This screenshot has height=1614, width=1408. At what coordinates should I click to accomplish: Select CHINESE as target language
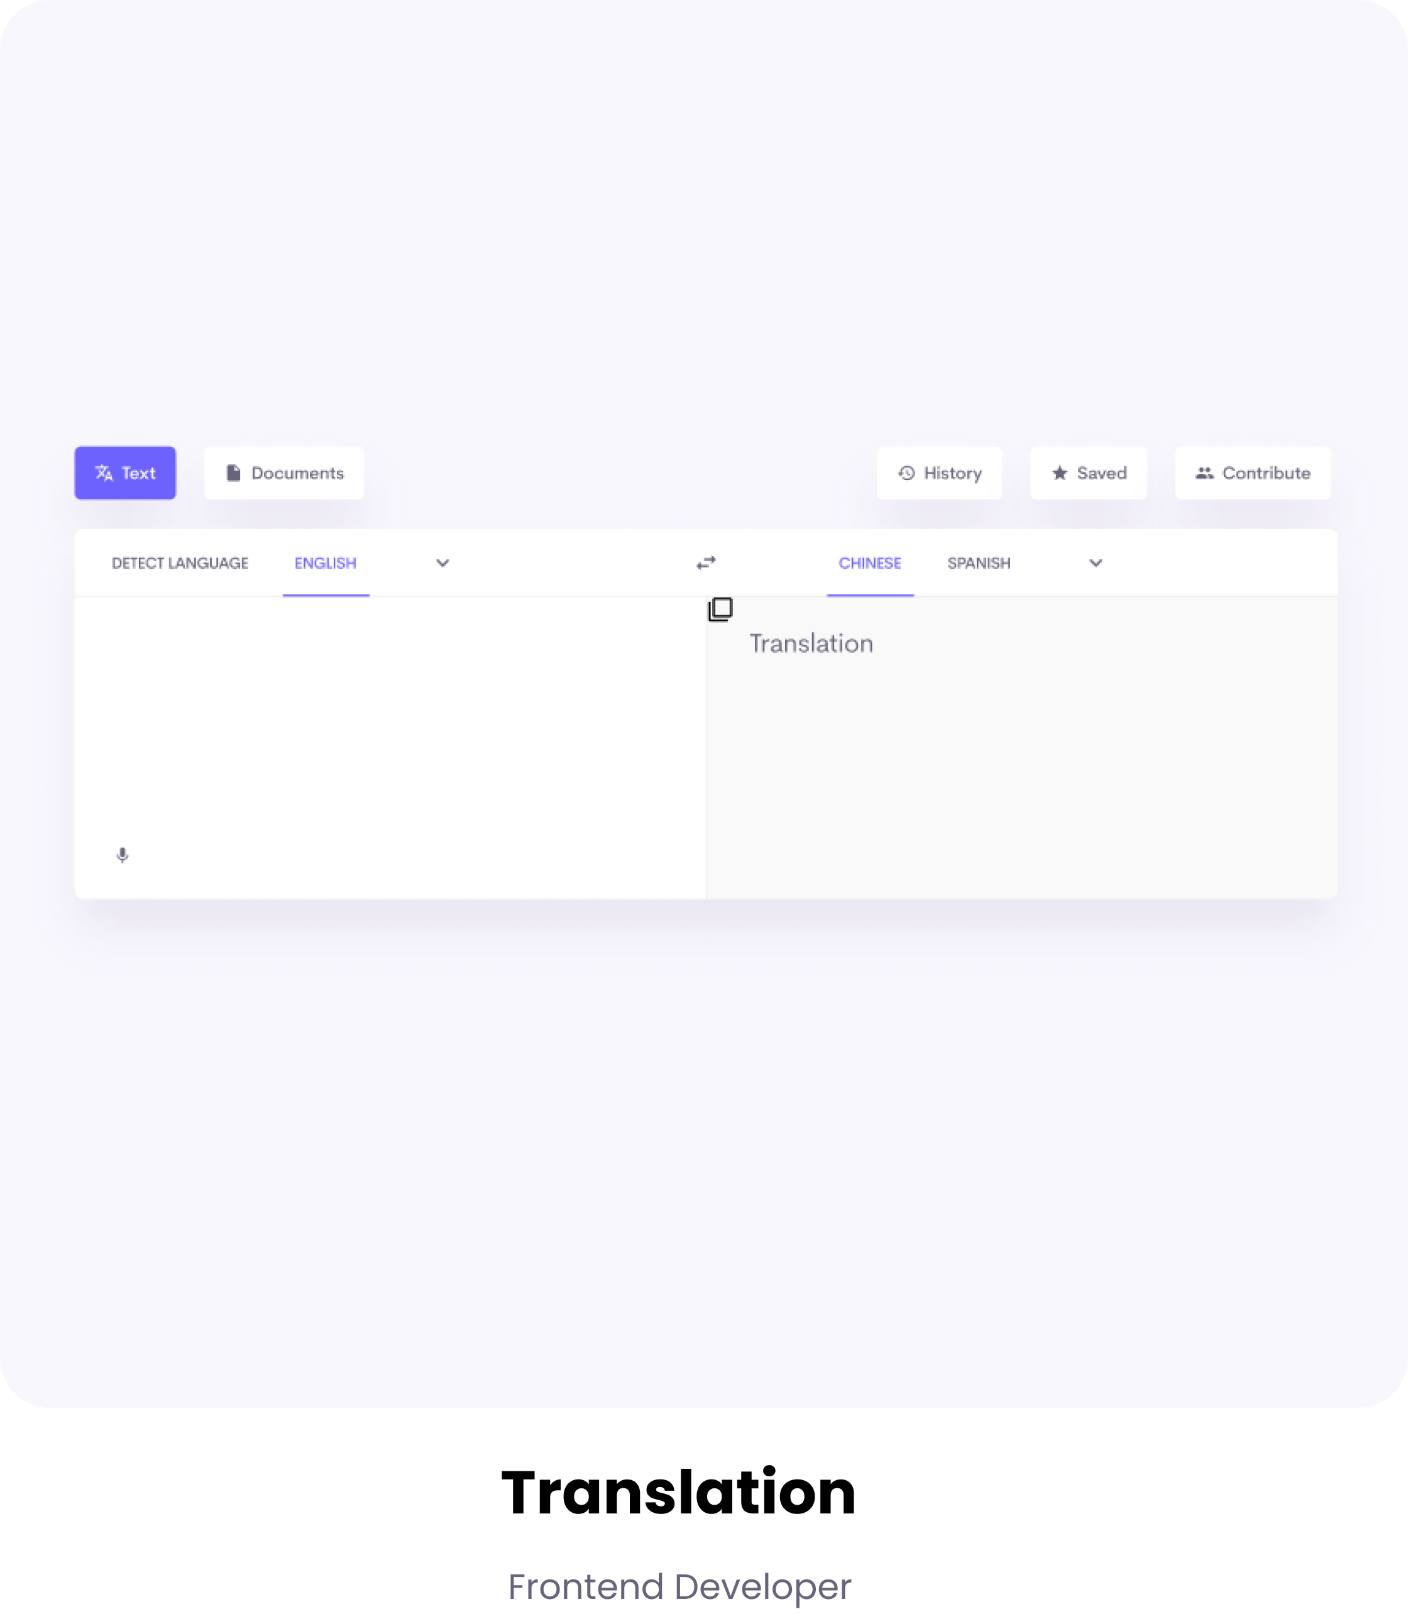coord(870,563)
